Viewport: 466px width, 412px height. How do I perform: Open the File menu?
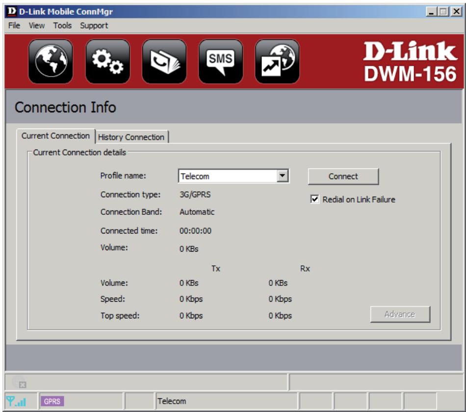[14, 26]
